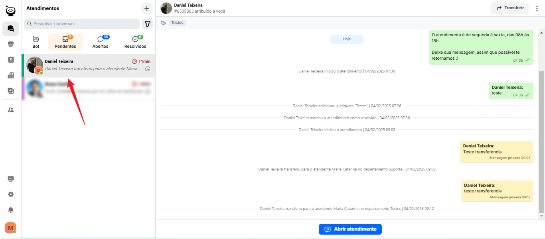Open the team members people icon

tap(11, 110)
